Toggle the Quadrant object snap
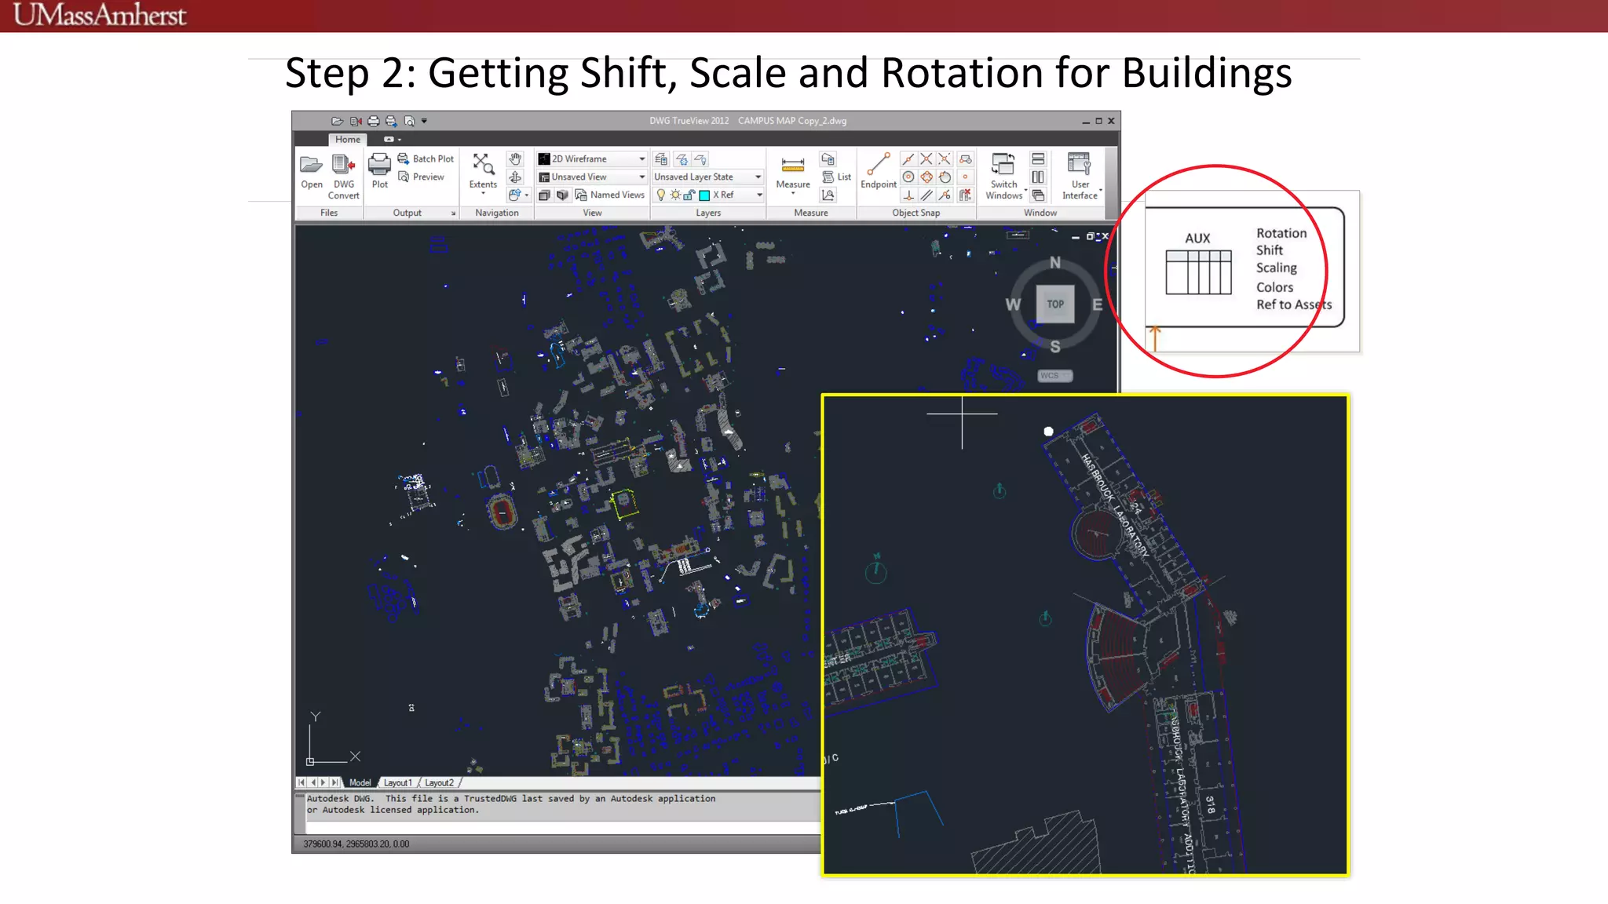The width and height of the screenshot is (1608, 904). (926, 177)
